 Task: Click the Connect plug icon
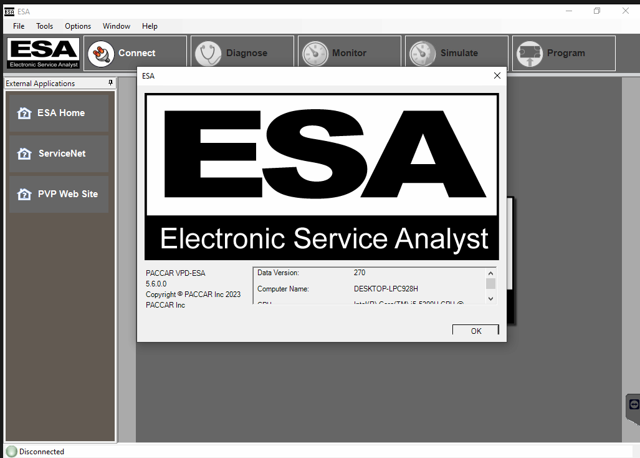pyautogui.click(x=101, y=54)
